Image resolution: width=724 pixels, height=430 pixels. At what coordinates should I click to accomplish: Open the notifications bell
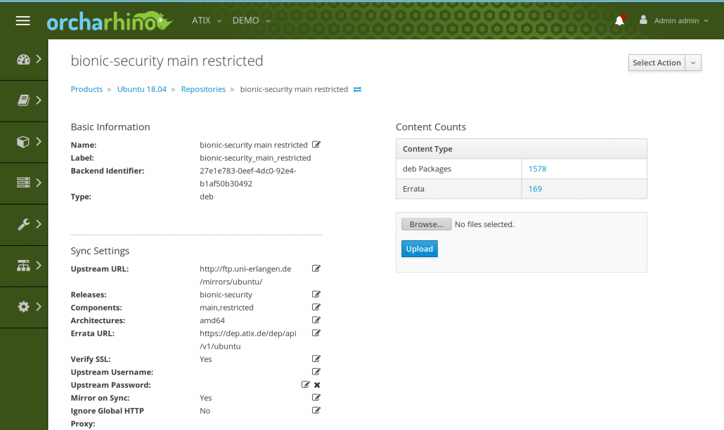620,20
